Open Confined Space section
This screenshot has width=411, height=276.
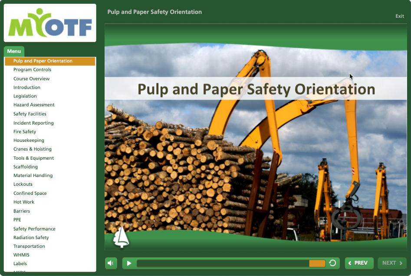pos(30,193)
